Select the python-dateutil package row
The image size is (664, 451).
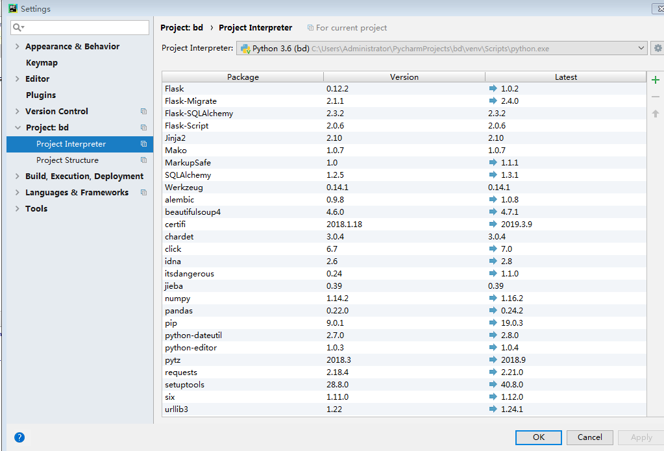pos(404,335)
